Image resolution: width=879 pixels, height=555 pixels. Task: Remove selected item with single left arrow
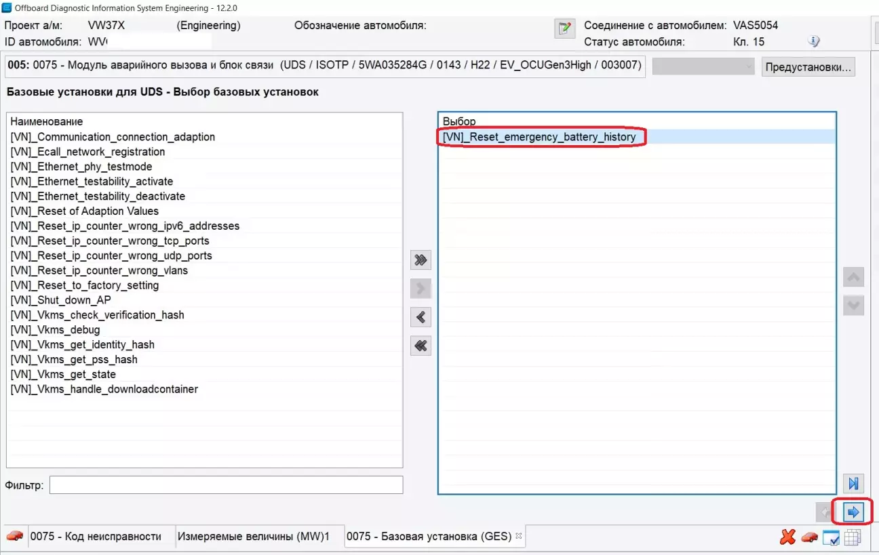click(x=421, y=317)
